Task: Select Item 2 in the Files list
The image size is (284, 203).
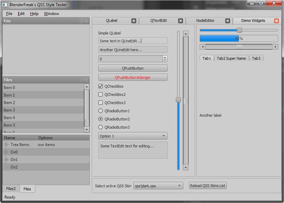Action: pos(43,102)
